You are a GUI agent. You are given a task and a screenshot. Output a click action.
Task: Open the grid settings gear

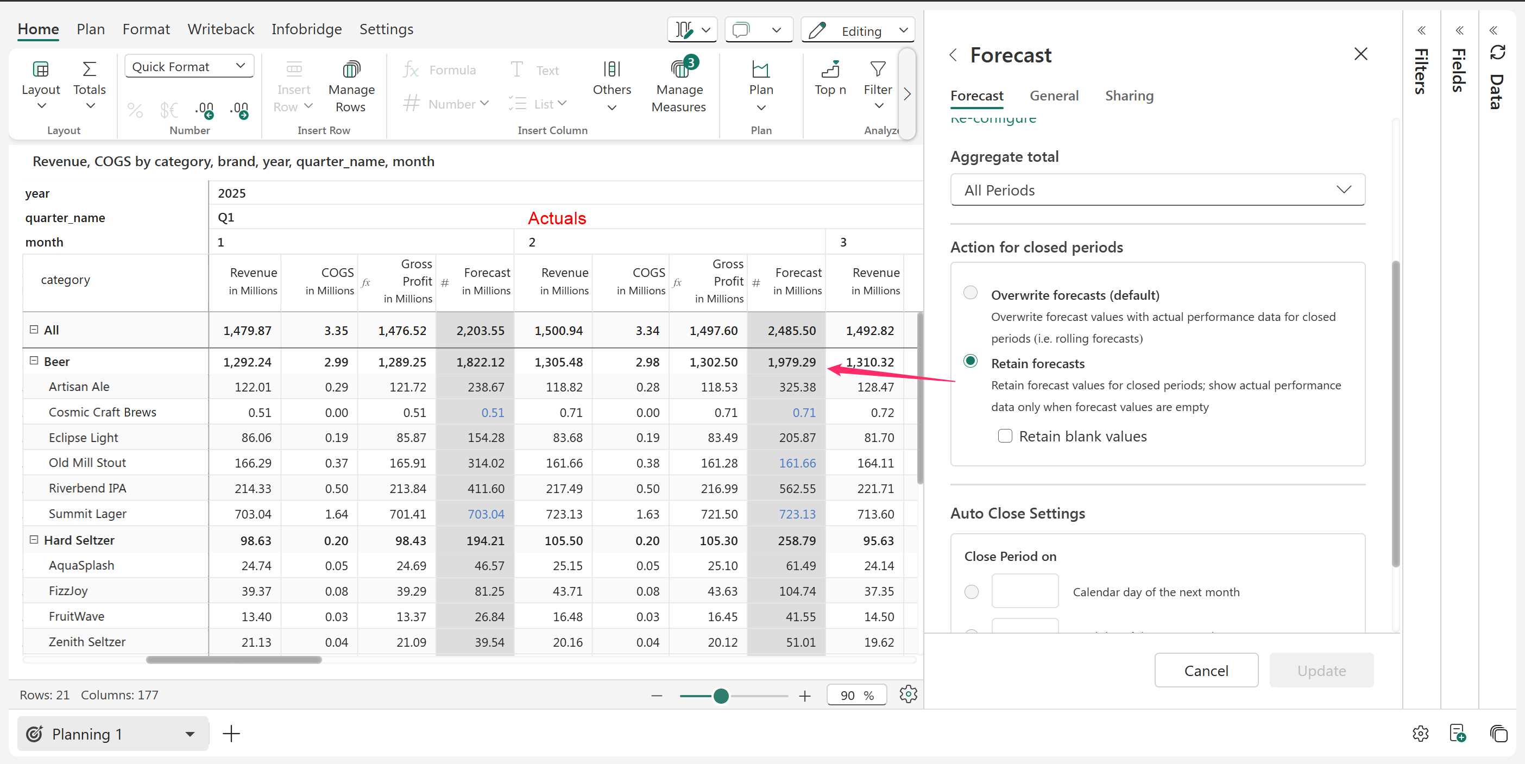pyautogui.click(x=908, y=694)
